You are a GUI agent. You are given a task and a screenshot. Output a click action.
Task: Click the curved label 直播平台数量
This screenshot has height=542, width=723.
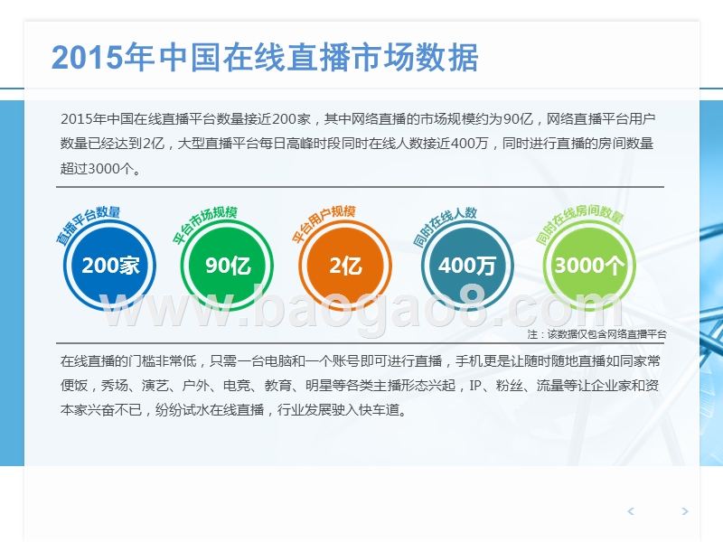[x=88, y=224]
